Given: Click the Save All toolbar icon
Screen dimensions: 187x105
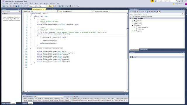Looking at the screenshot, I should point(18,6).
